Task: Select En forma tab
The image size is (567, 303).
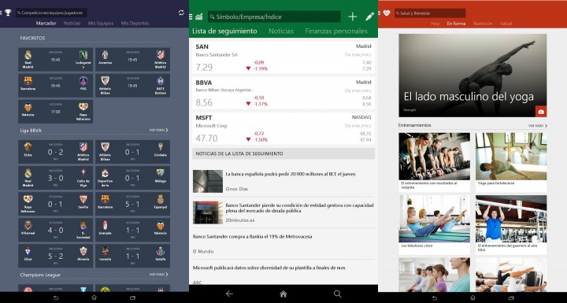Action: 456,24
